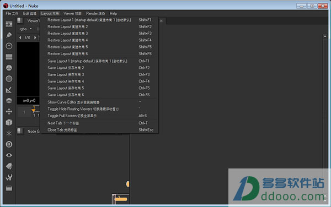The height and width of the screenshot is (207, 331).
Task: Open the Node Graph pane menu icon
Action: pos(20,131)
